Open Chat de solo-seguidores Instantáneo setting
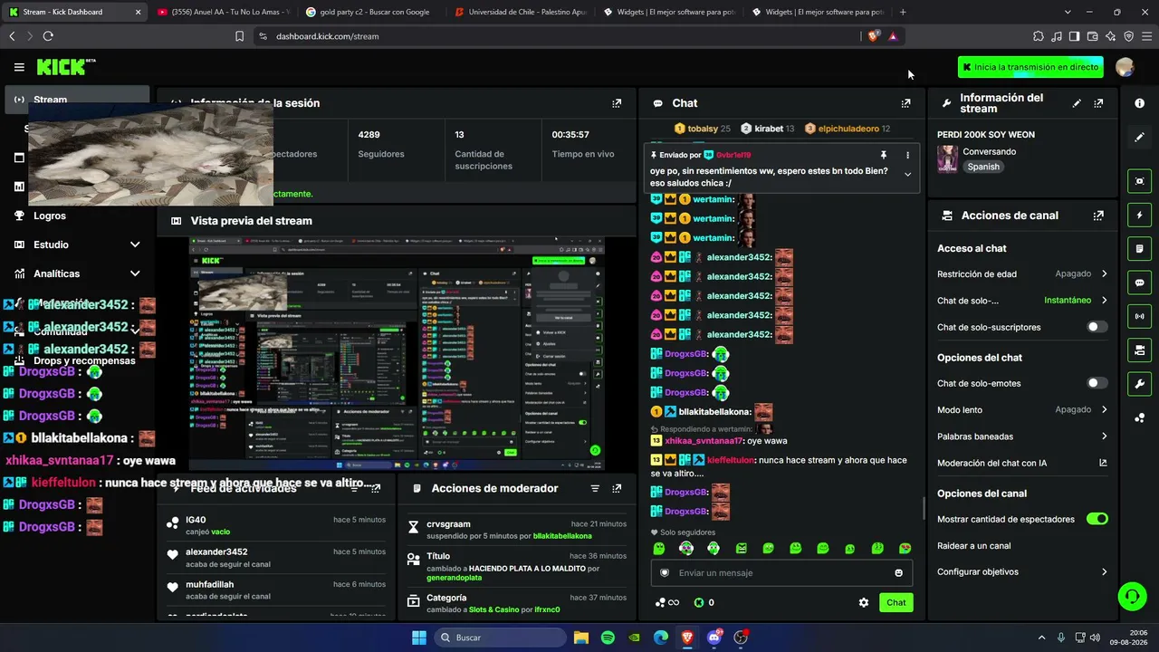 pos(1022,301)
